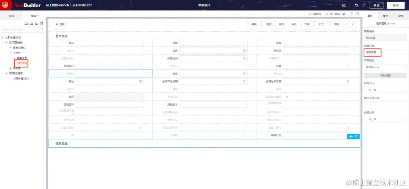This screenshot has height=189, width=409.
Task: Click the 姓名 input field
Action: pos(109,43)
